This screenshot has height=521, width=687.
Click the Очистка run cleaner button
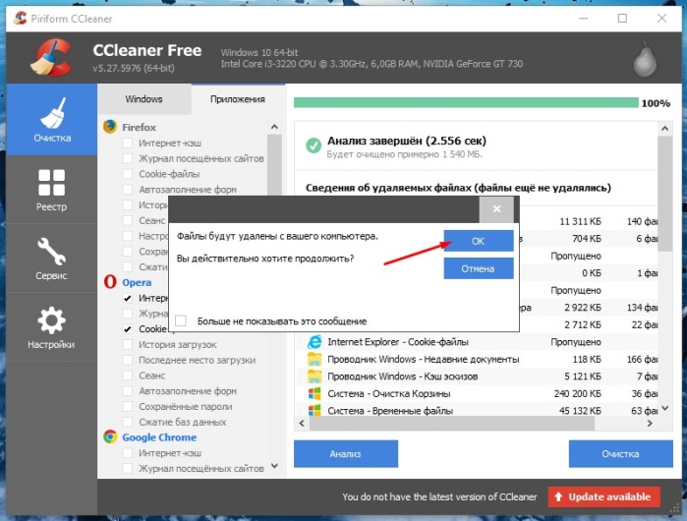[x=620, y=453]
